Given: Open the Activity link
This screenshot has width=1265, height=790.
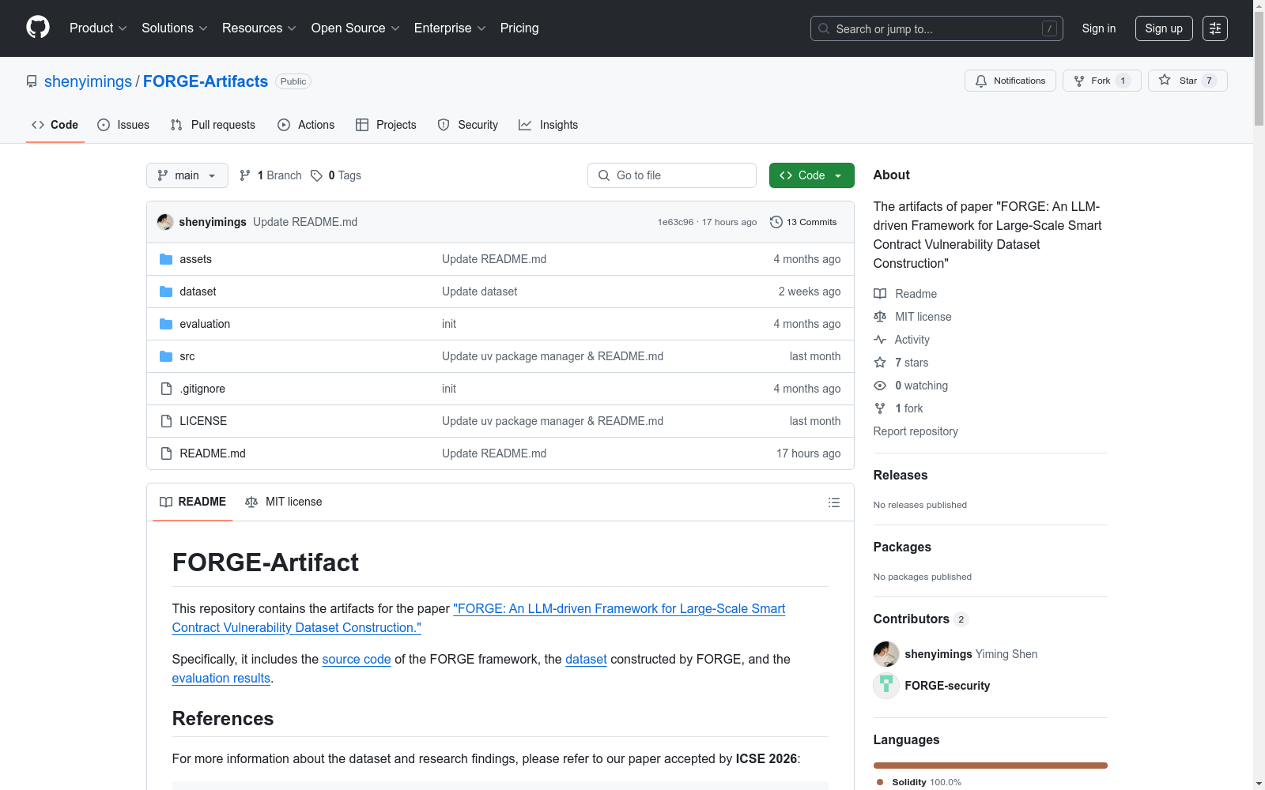Looking at the screenshot, I should click(x=901, y=340).
